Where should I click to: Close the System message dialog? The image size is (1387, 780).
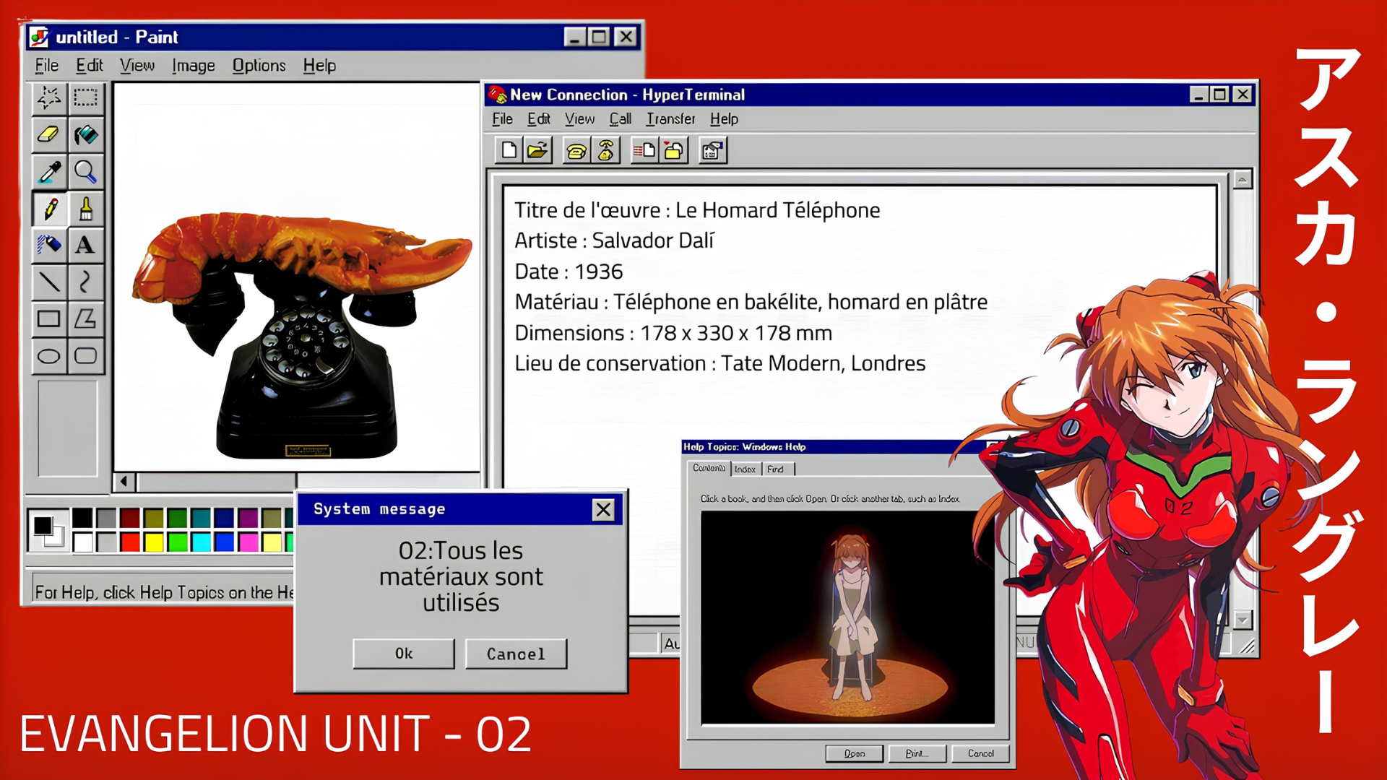click(603, 510)
